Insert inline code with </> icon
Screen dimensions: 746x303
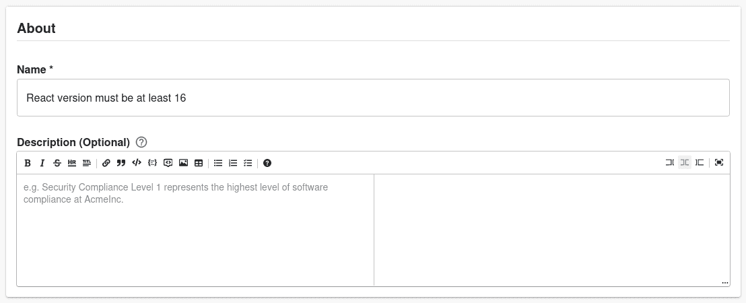pos(137,163)
